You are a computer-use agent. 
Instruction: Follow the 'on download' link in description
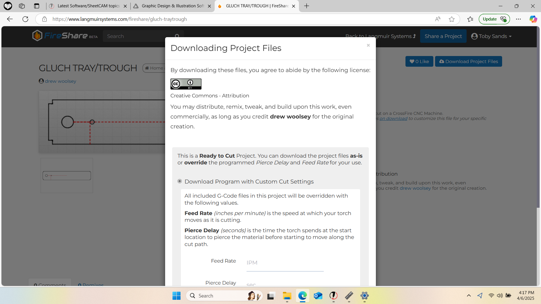(x=393, y=119)
